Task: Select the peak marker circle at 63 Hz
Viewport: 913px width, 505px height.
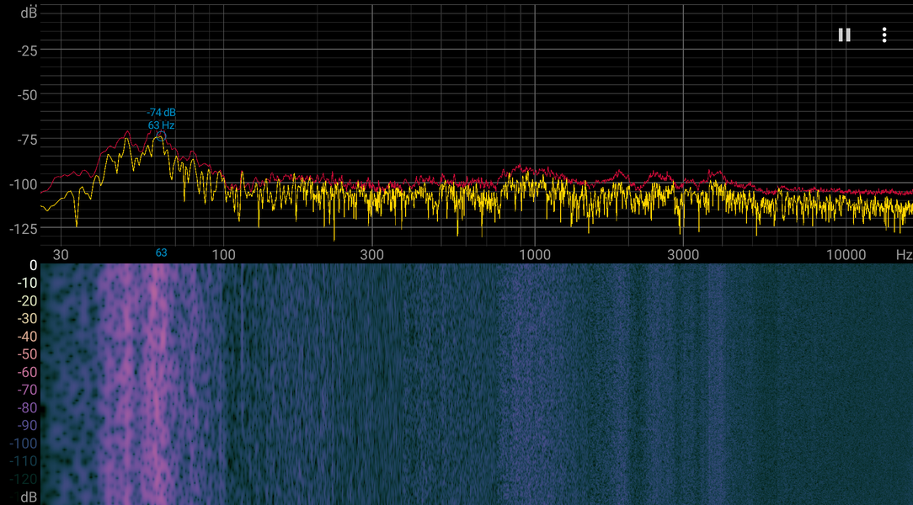Action: pyautogui.click(x=161, y=136)
